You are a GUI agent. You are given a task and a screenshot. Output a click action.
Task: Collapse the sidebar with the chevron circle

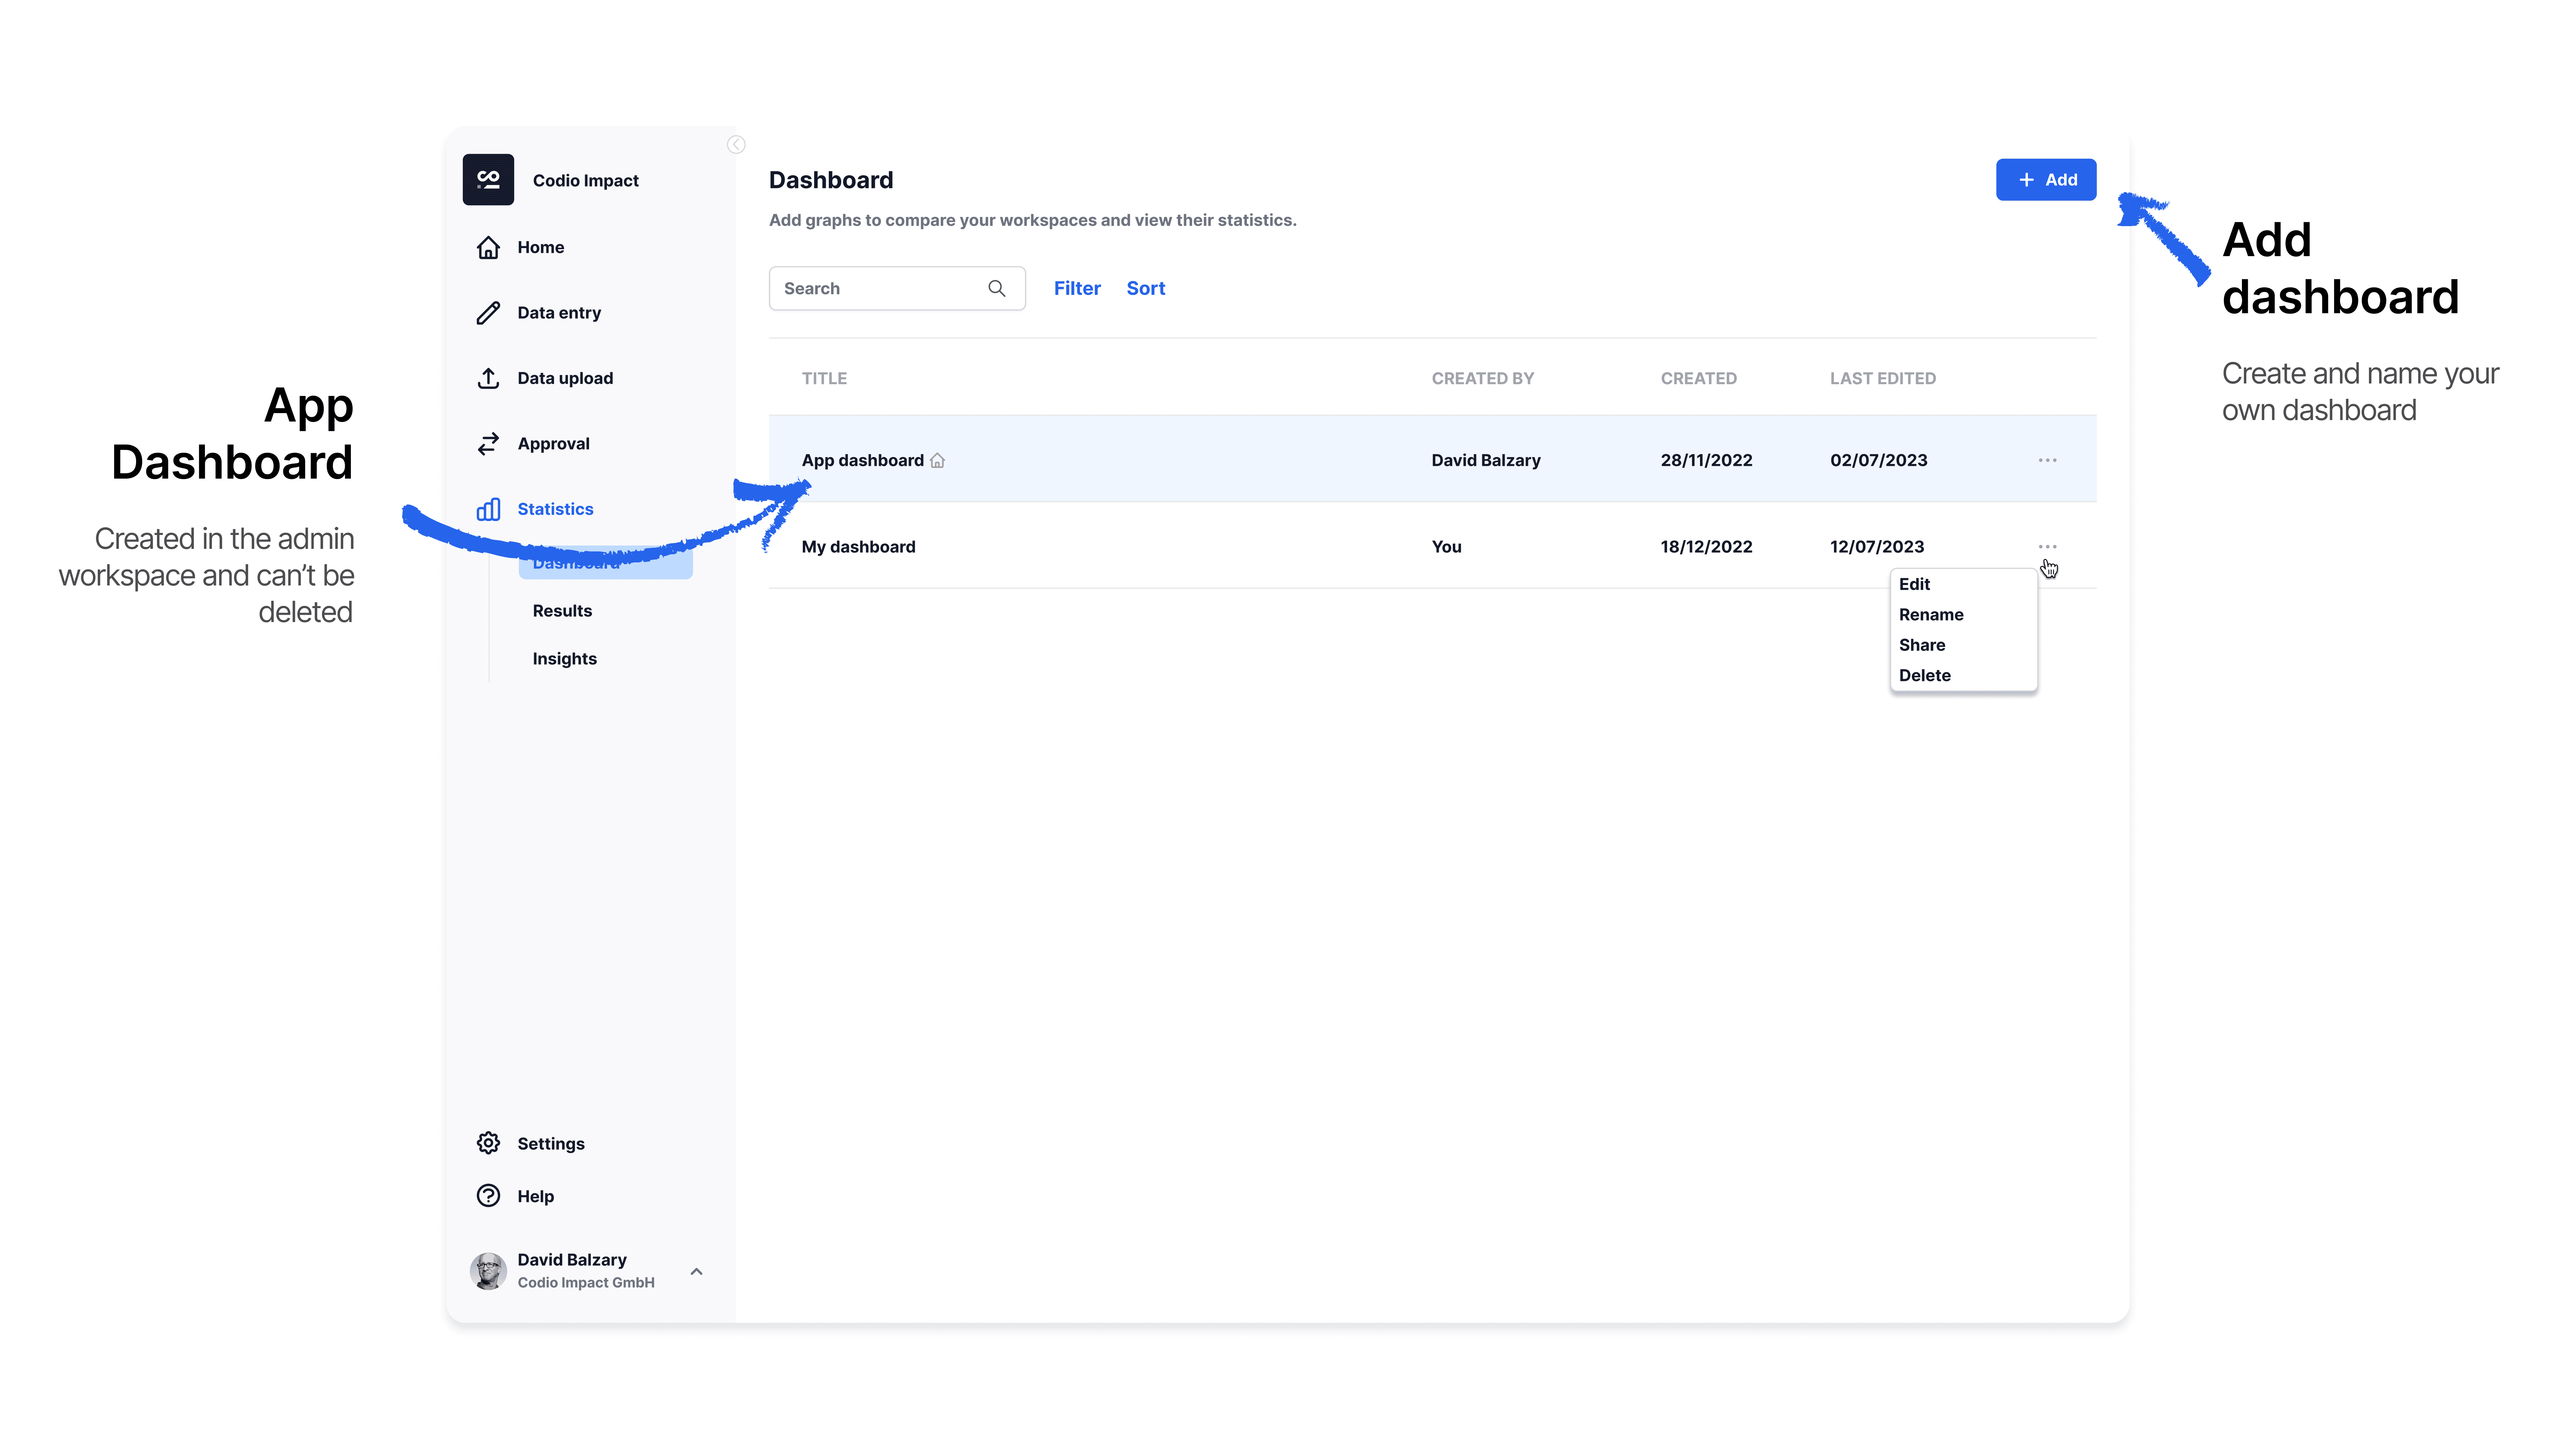[x=736, y=145]
